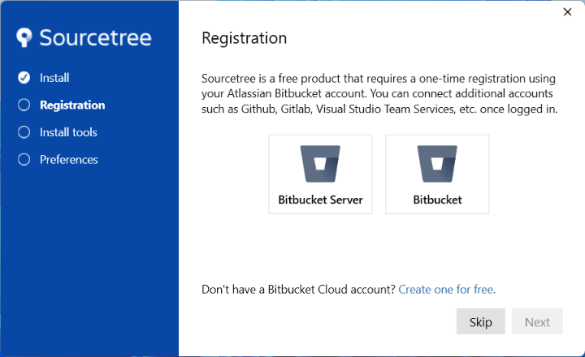Click the Install tools step circle
585x357 pixels.
(x=24, y=132)
